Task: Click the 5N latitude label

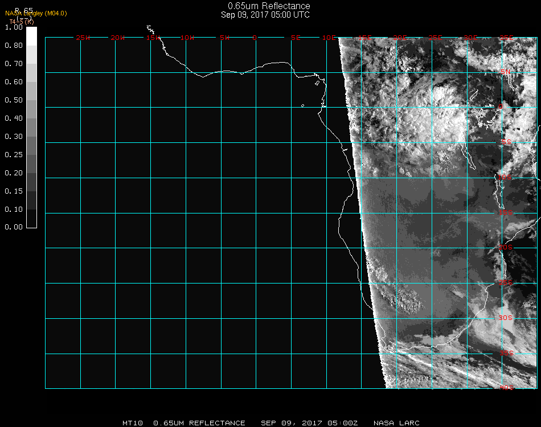Action: (506, 72)
